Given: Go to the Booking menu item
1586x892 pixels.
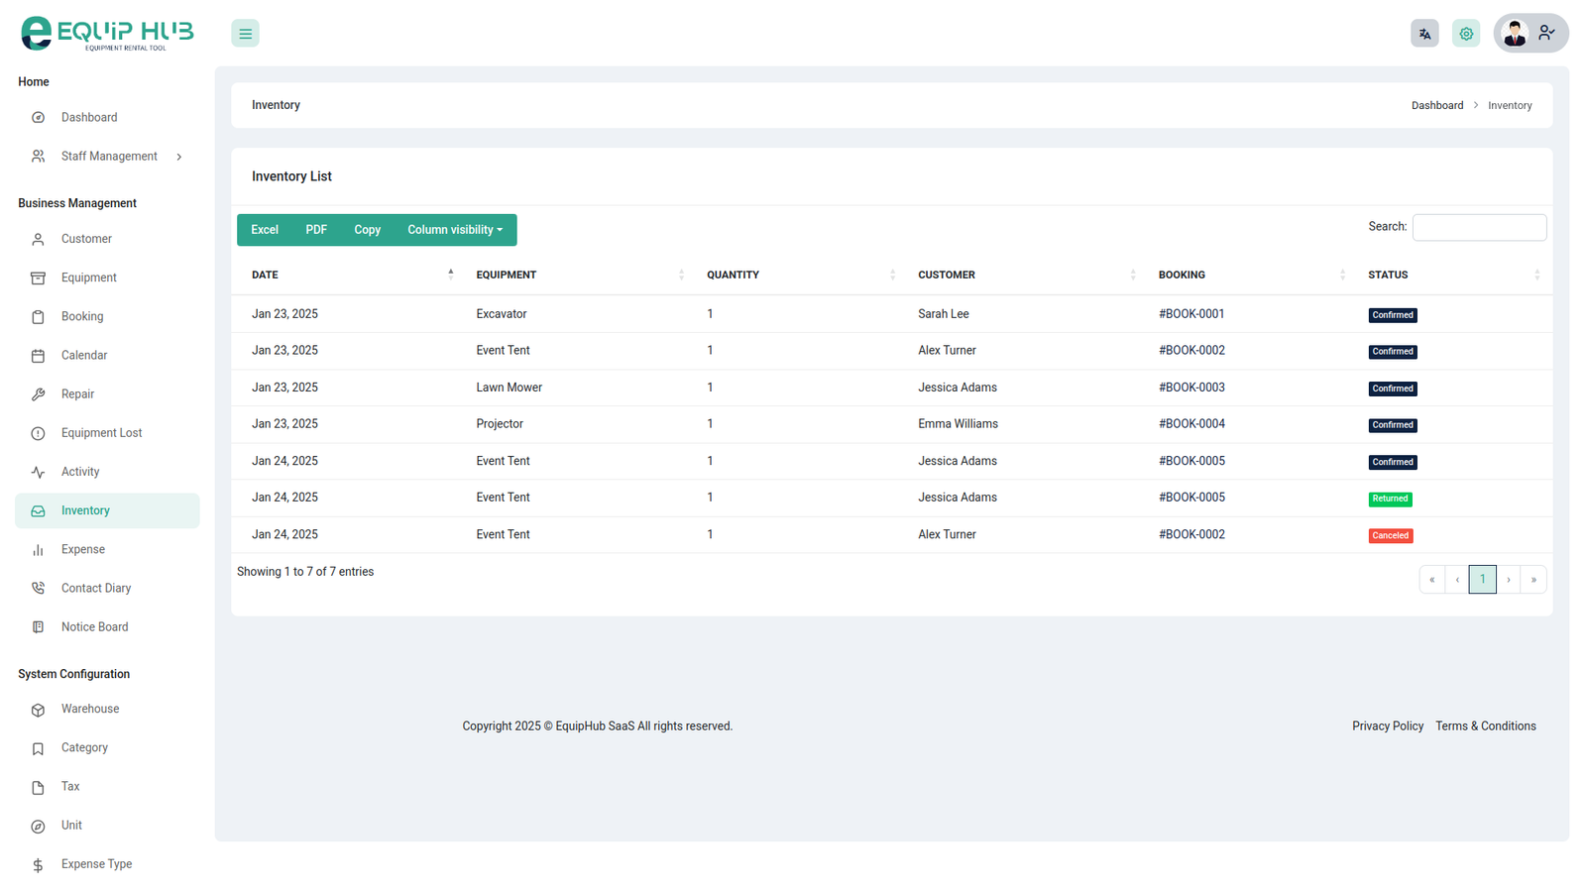Looking at the screenshot, I should 82,317.
